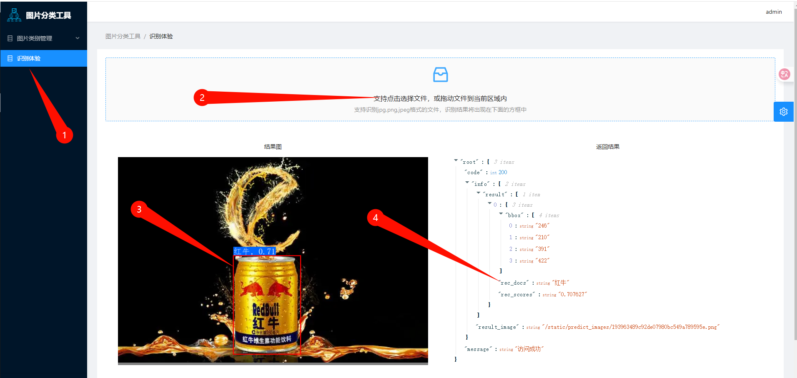
Task: Collapse the index 0 object node
Action: (490, 203)
